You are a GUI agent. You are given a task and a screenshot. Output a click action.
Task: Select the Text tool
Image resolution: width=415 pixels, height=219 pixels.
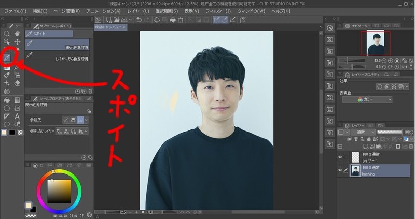pyautogui.click(x=17, y=116)
